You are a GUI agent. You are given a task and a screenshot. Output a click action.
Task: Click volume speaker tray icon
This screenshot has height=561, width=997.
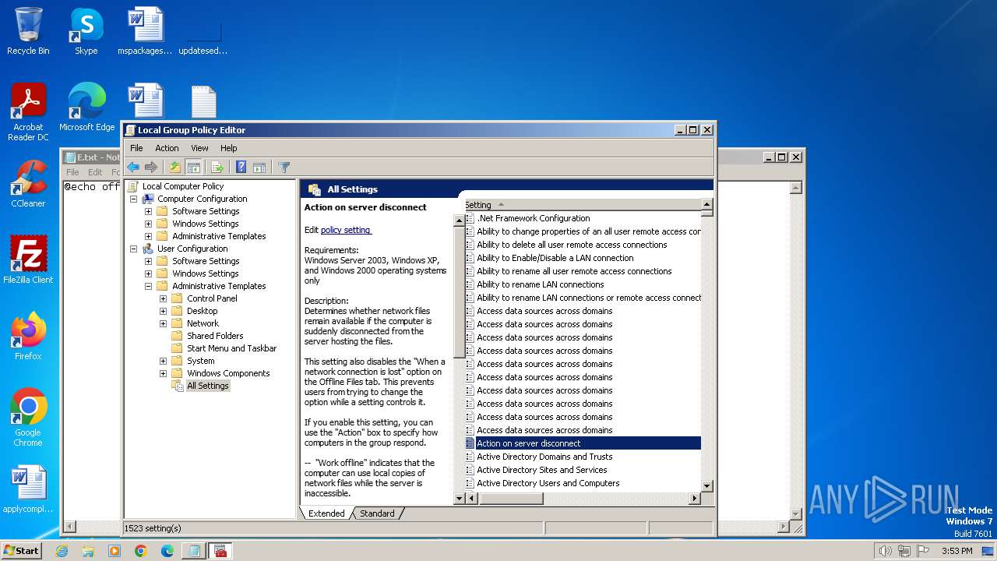885,551
